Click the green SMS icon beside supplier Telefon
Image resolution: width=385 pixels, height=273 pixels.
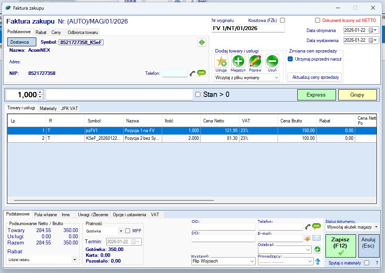pyautogui.click(x=201, y=73)
